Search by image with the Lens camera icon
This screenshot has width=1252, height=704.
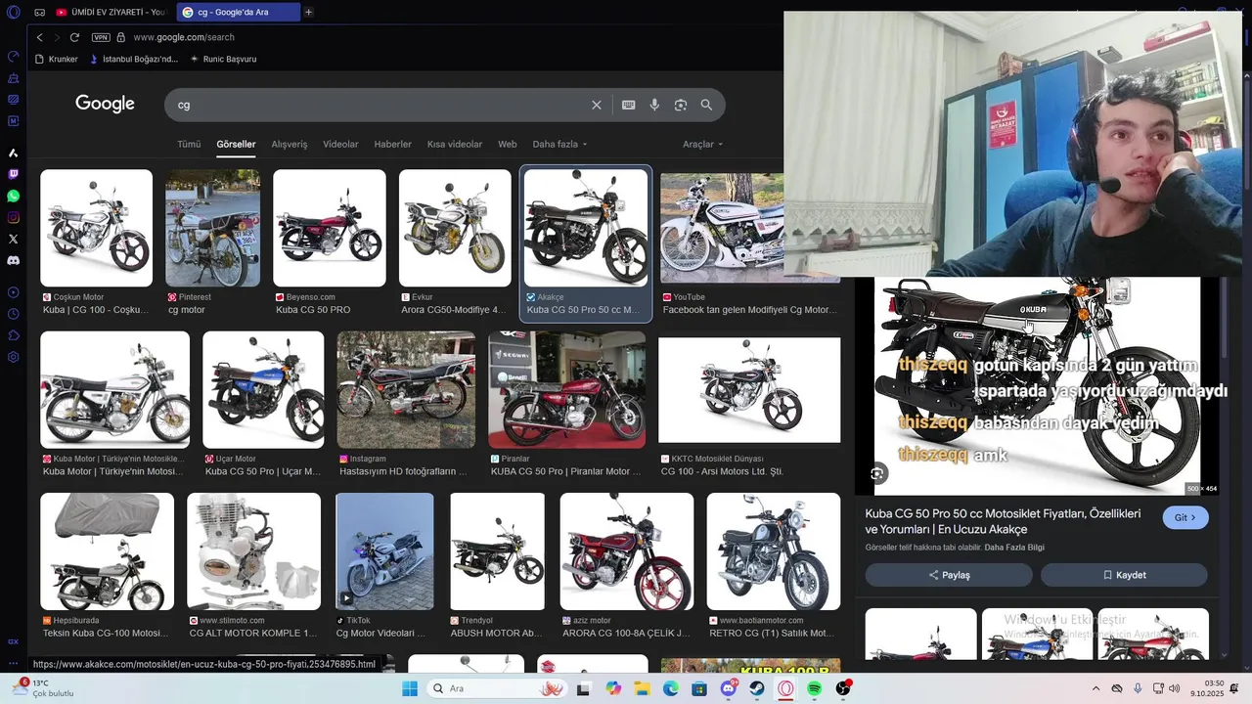point(680,105)
